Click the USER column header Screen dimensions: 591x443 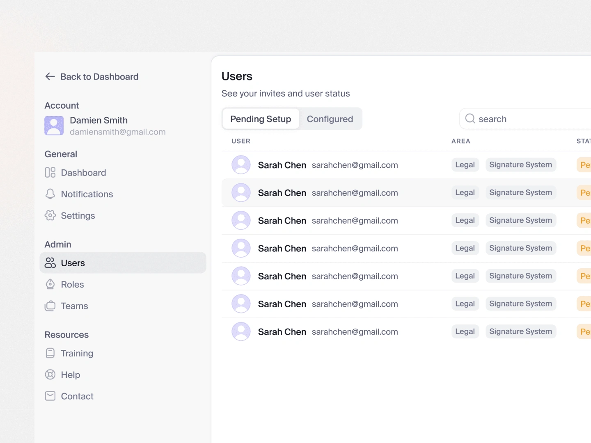[x=241, y=141]
